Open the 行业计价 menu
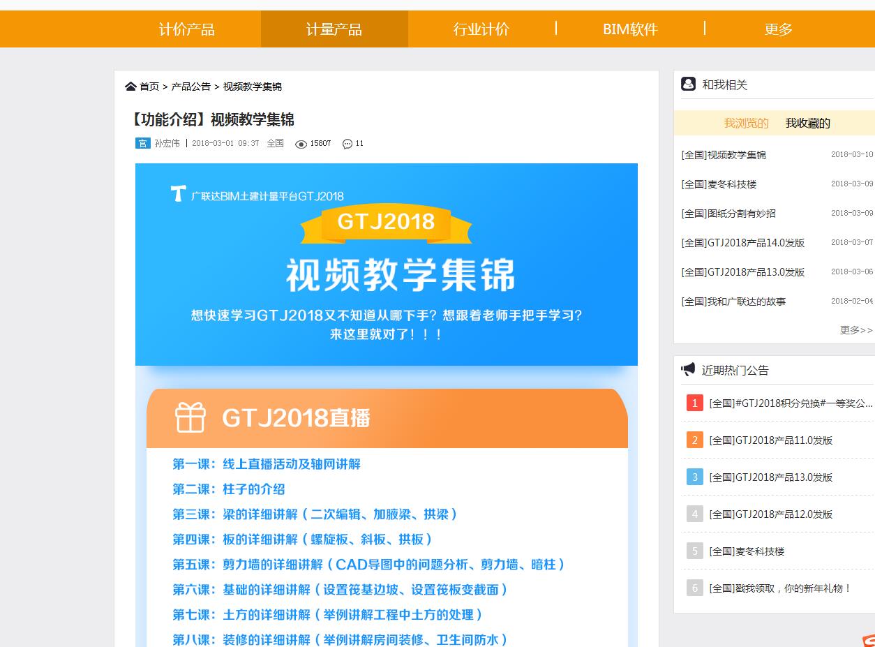Viewport: 875px width, 647px height. [x=481, y=29]
